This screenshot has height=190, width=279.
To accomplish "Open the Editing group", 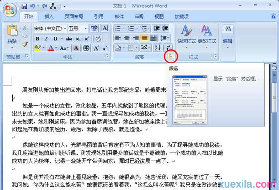I will [227, 36].
